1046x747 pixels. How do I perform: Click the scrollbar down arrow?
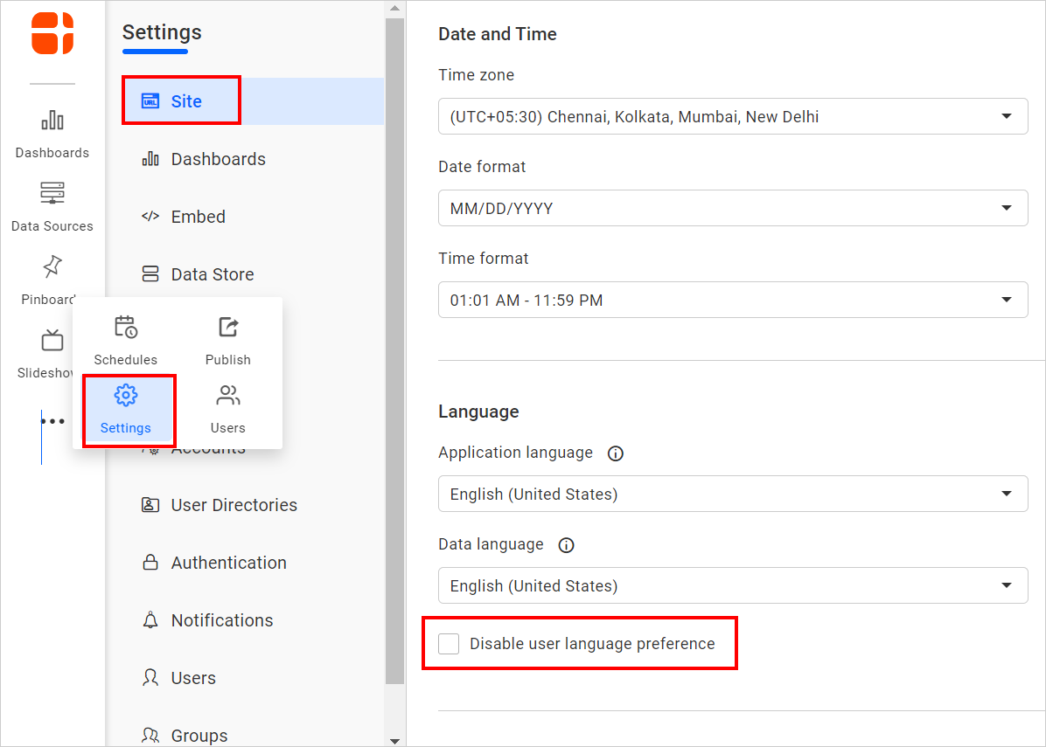tap(394, 739)
